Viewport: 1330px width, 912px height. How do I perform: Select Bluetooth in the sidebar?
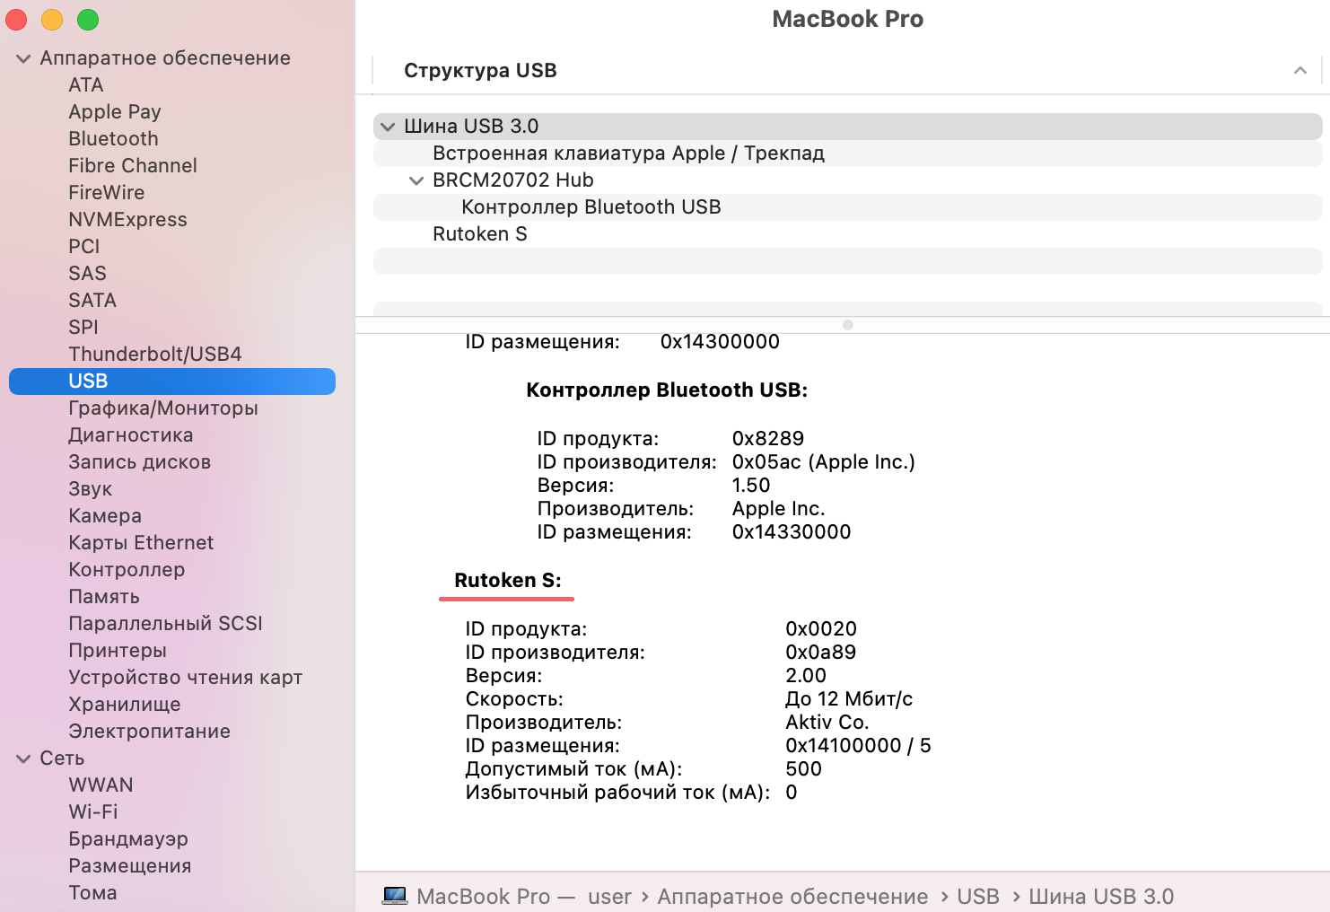click(113, 139)
